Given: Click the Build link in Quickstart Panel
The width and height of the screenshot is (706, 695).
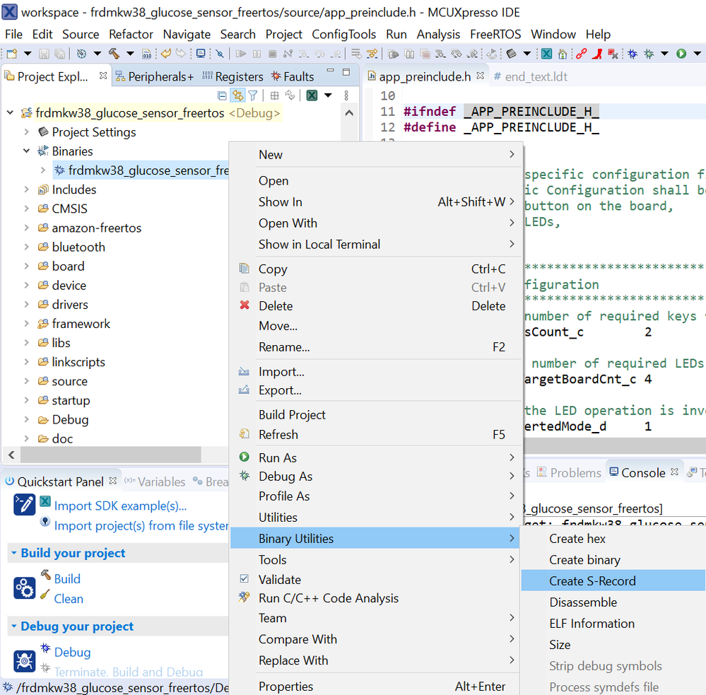Looking at the screenshot, I should 67,578.
